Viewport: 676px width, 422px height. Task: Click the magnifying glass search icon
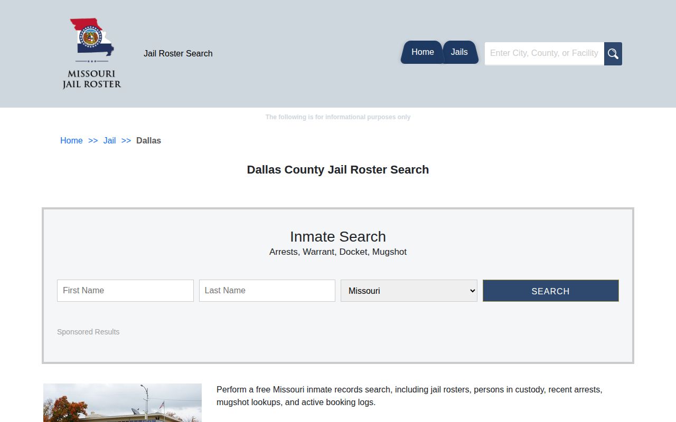pos(613,54)
